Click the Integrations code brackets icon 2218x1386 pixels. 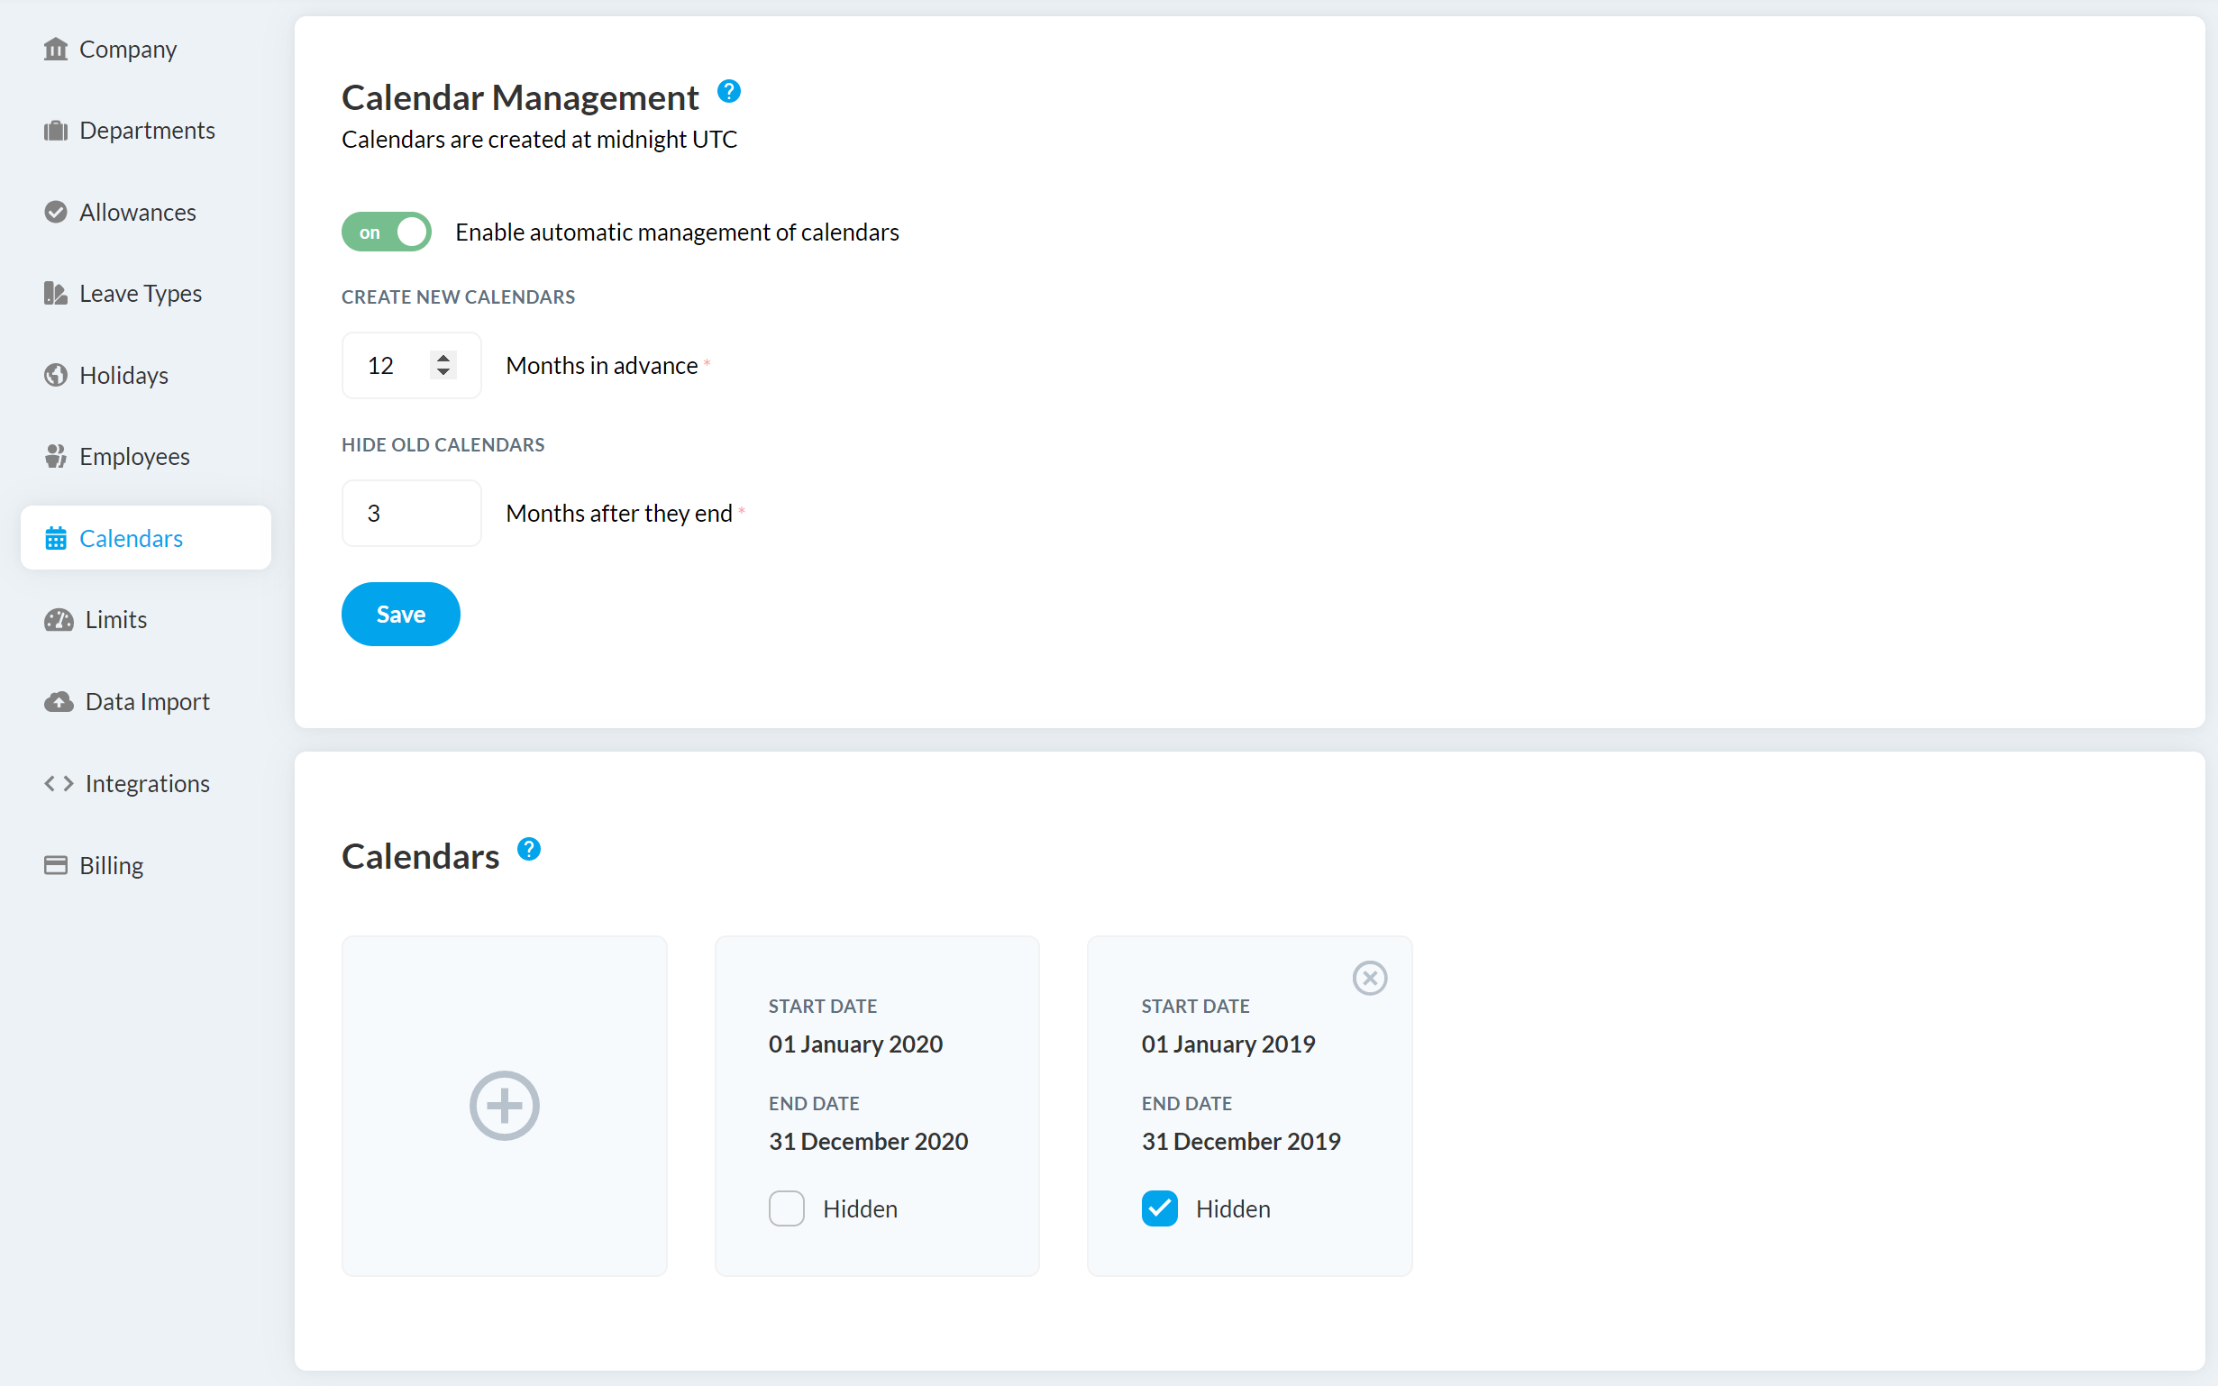click(59, 784)
